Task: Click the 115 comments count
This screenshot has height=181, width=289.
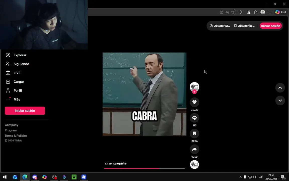Action: [x=194, y=125]
